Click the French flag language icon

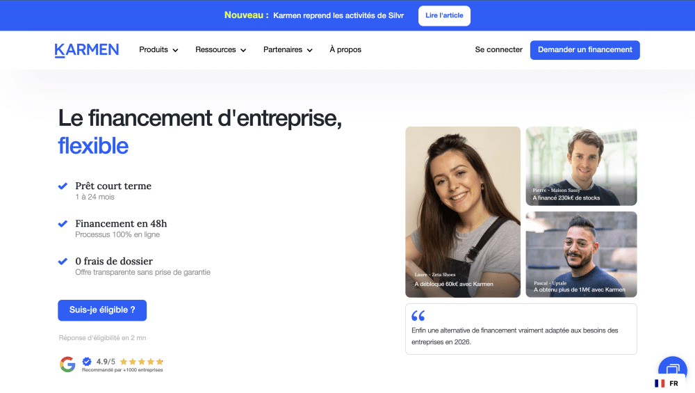tap(660, 383)
